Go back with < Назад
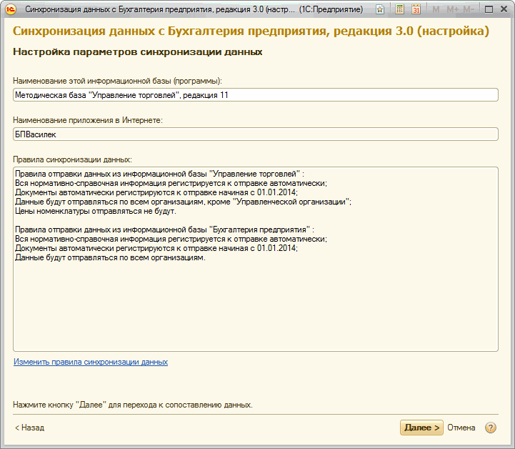 point(29,428)
